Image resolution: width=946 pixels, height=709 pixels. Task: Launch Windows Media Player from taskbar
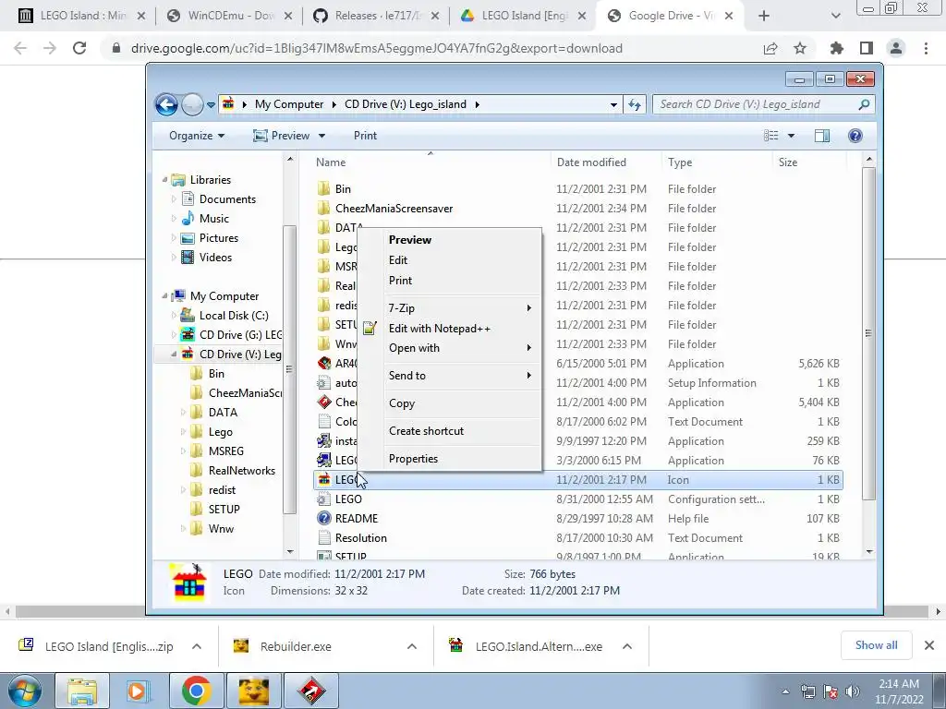click(139, 691)
